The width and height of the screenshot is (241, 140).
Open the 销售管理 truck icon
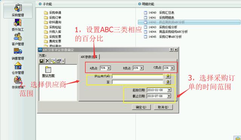click(18, 51)
